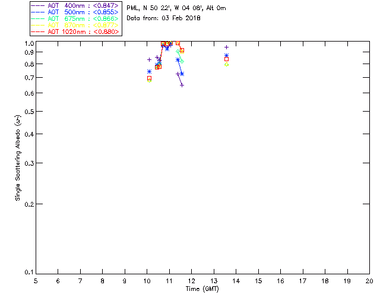Click the purple AOT 400nm legend entry

[75, 5]
